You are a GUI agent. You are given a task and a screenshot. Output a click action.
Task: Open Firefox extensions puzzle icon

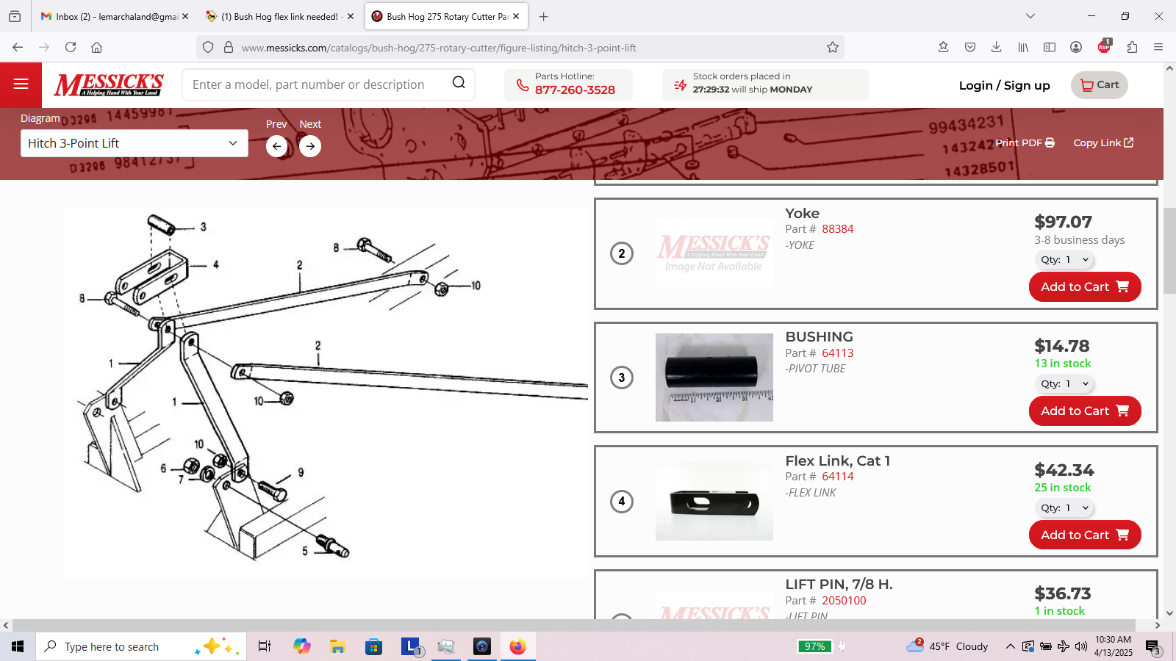(1132, 47)
